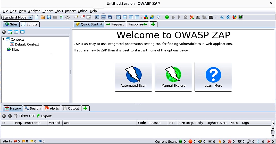Click the lightbulb icon in toolbar
The height and width of the screenshot is (144, 276).
(158, 17)
